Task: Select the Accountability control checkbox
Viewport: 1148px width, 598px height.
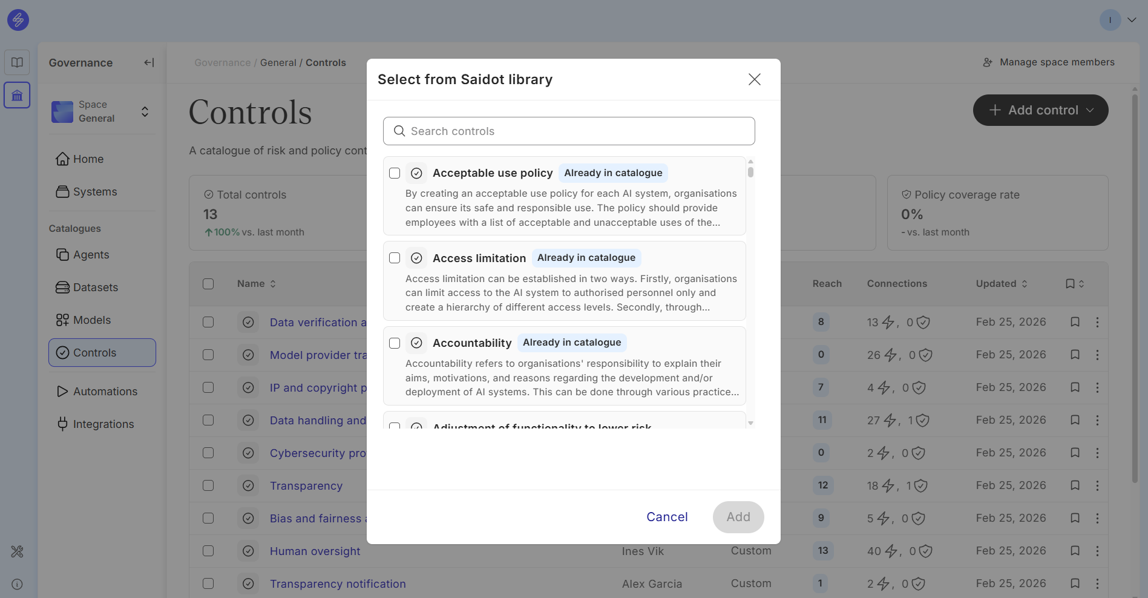Action: point(395,343)
